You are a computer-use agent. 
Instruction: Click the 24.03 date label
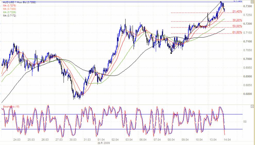coord(17,140)
